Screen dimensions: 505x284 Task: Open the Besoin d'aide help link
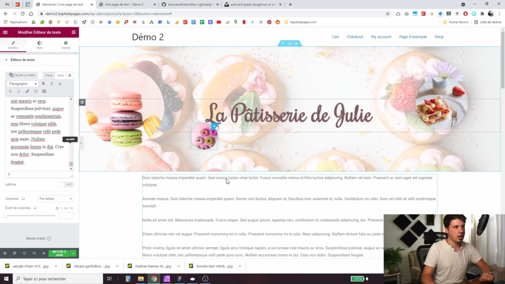pos(39,239)
